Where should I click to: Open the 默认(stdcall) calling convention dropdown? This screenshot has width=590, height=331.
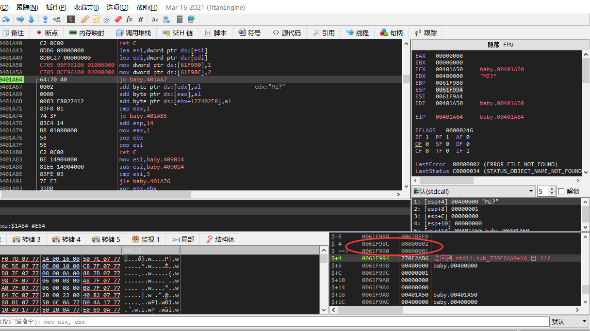(473, 191)
